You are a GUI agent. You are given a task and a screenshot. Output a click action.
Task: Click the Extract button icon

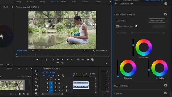coord(83,60)
